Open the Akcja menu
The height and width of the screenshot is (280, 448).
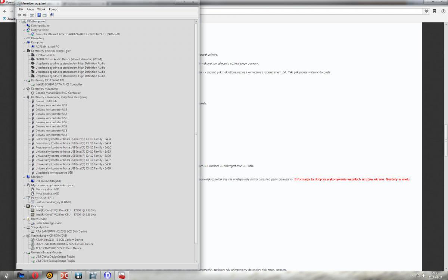tap(30, 9)
